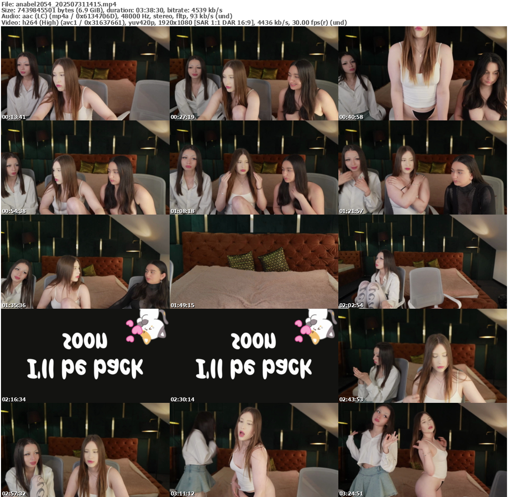Select the thumbnail stamped 00:13:41

point(85,73)
